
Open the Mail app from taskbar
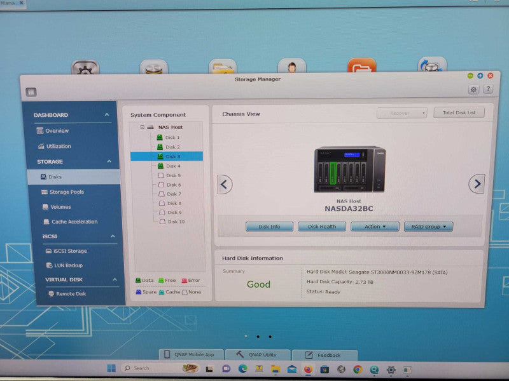[291, 369]
